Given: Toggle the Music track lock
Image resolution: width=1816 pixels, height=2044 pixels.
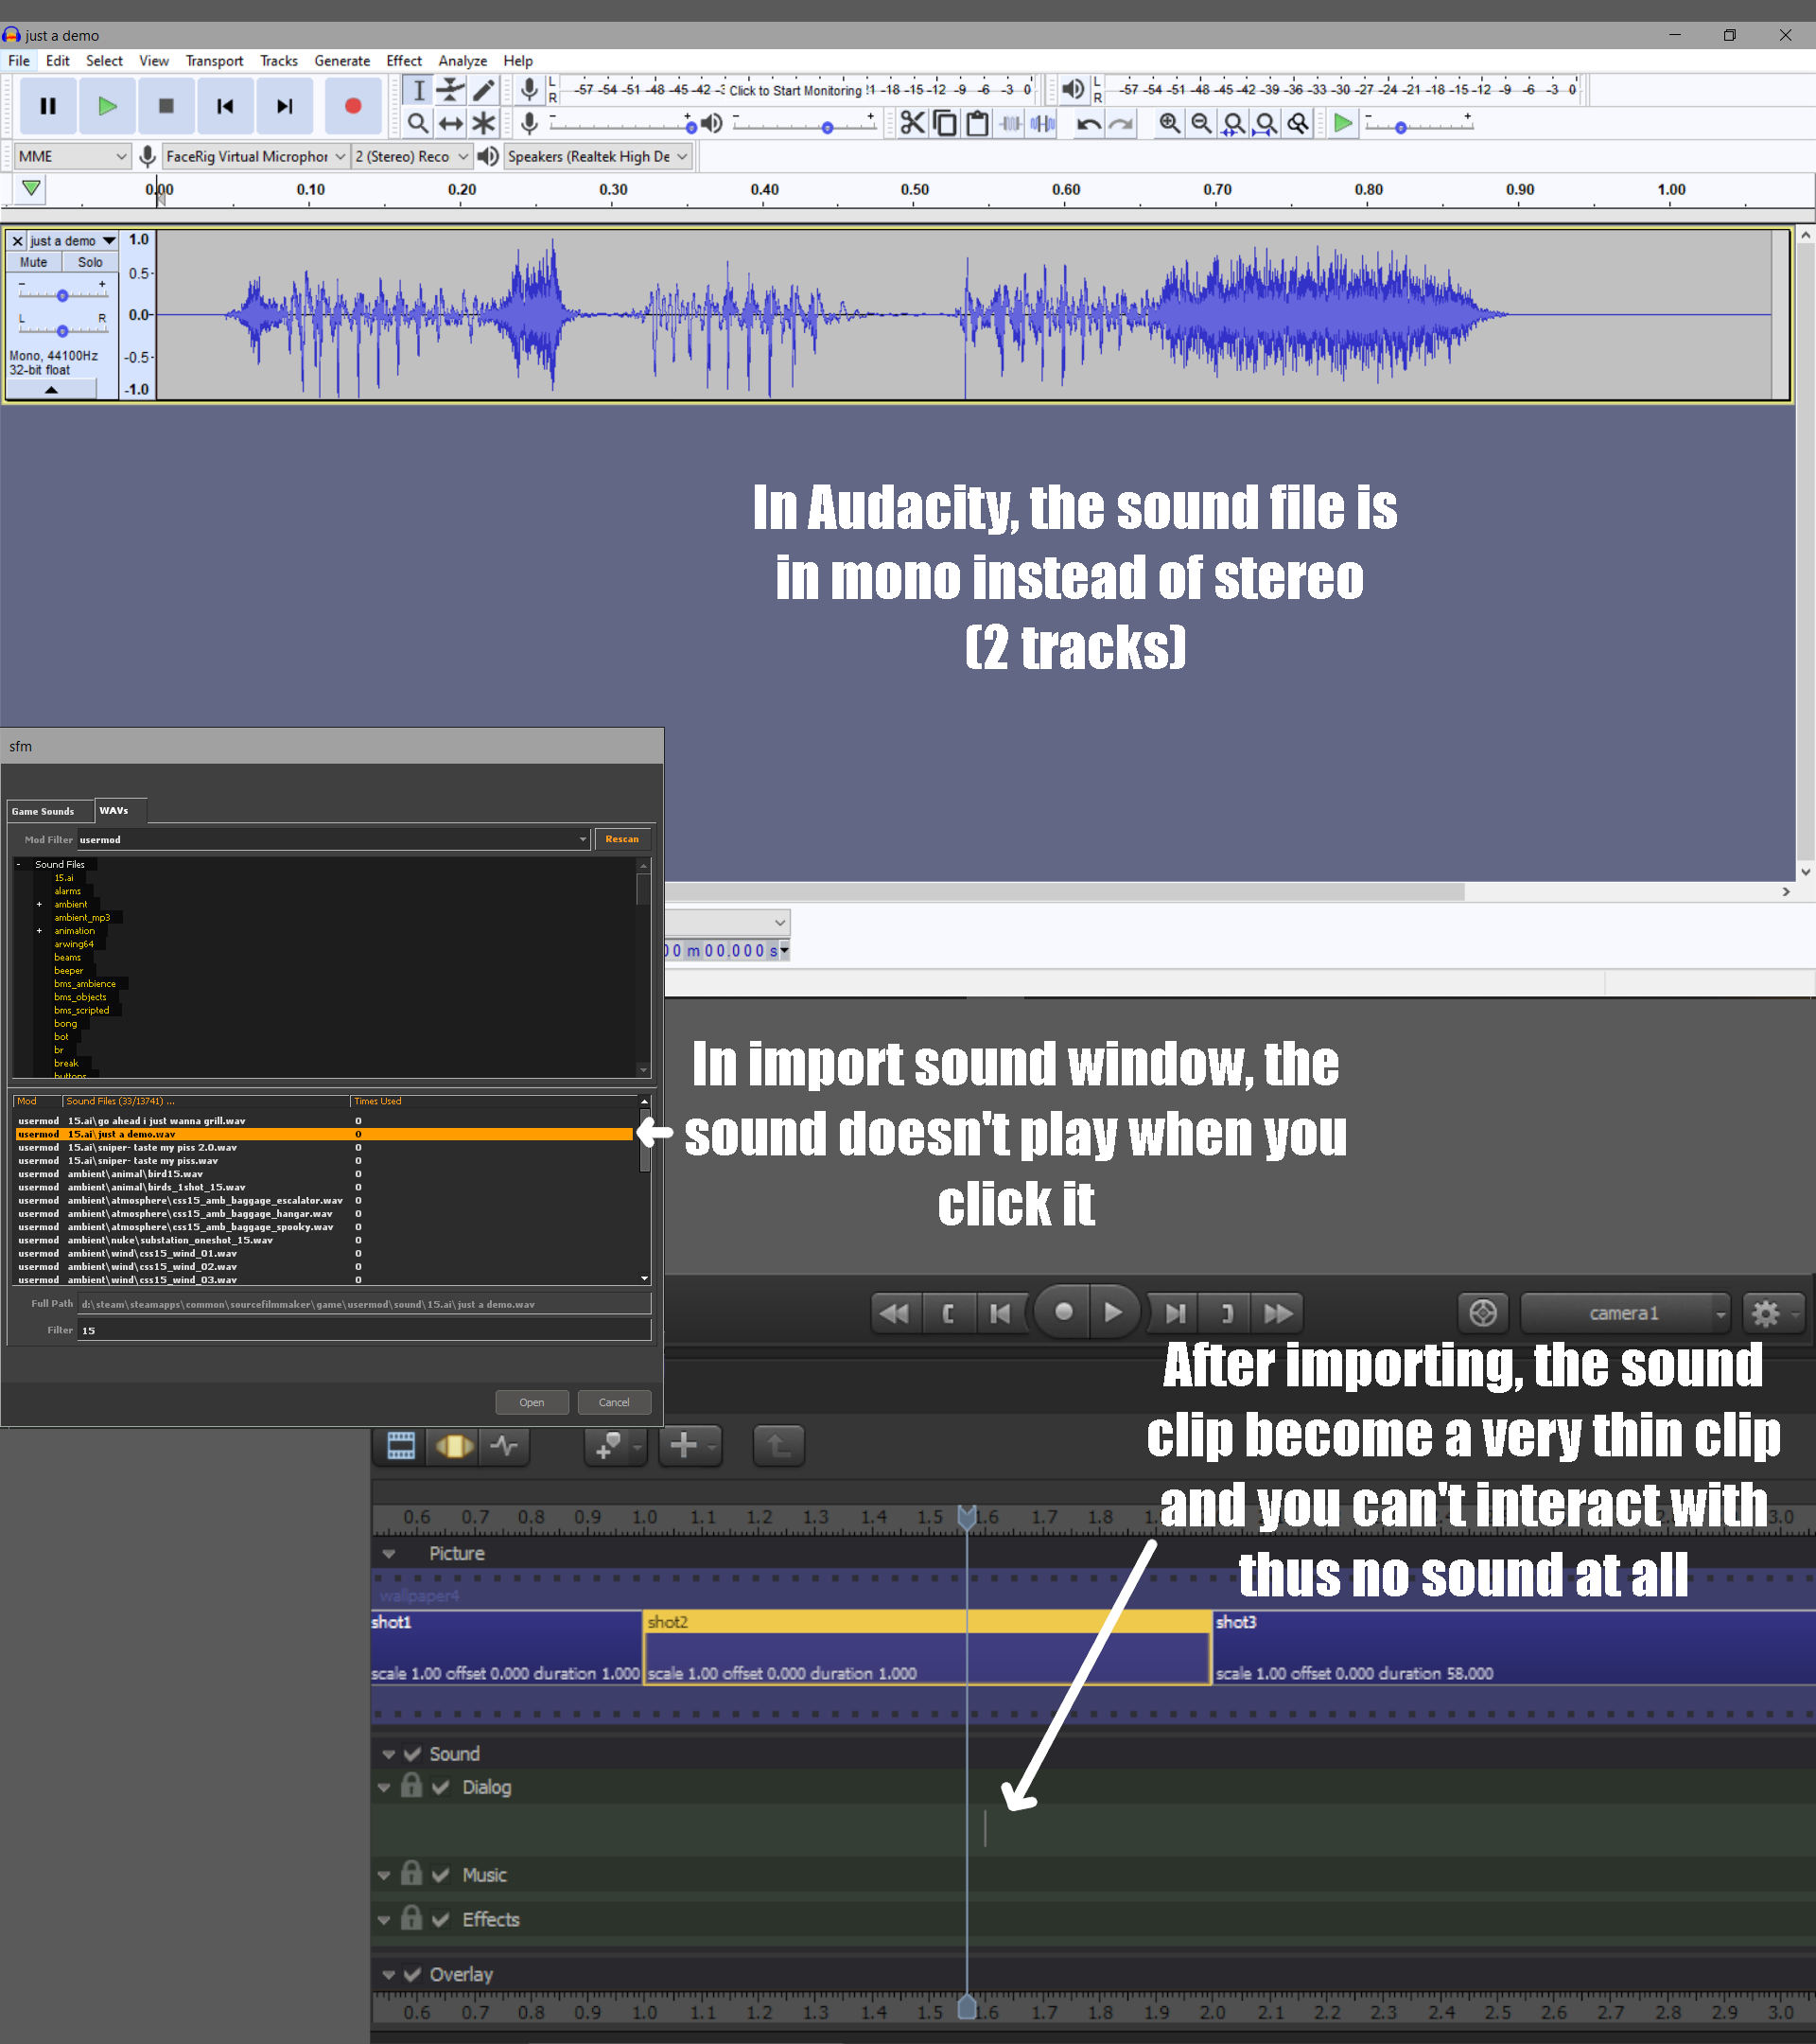Looking at the screenshot, I should [410, 1873].
